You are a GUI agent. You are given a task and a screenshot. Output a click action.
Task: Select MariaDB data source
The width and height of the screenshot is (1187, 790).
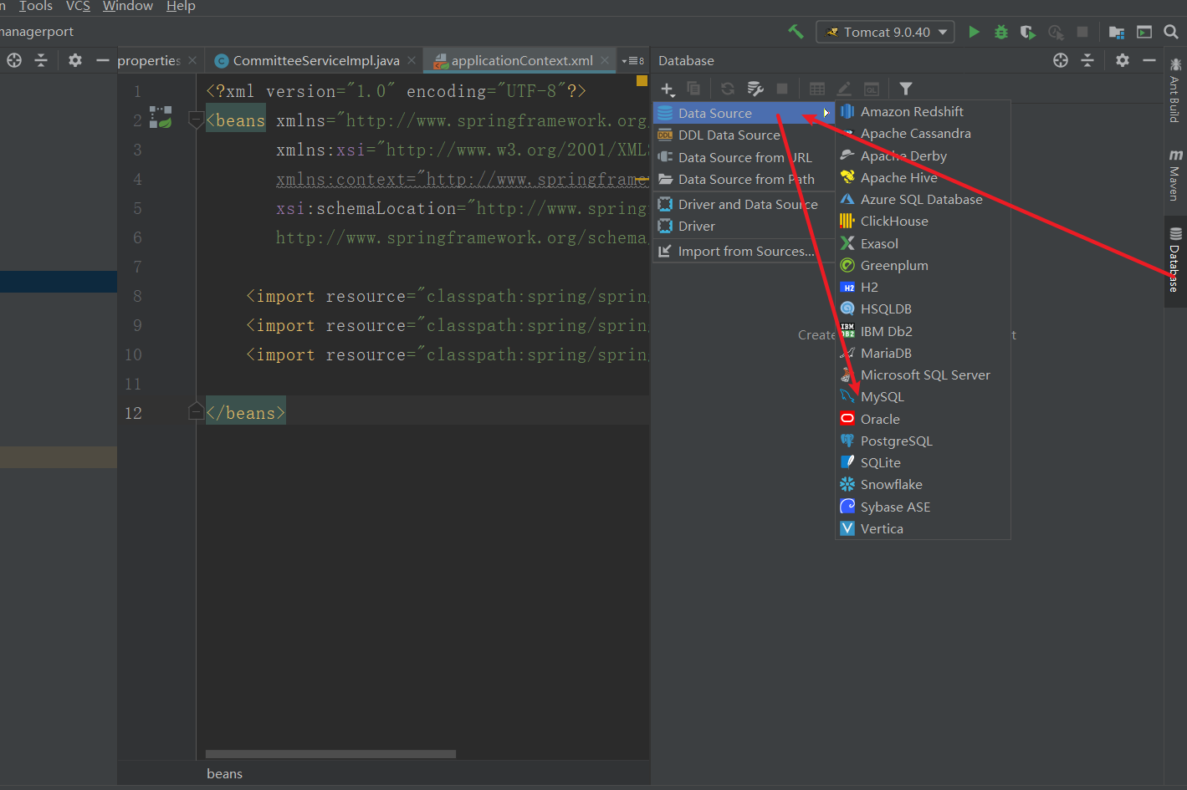(923, 353)
